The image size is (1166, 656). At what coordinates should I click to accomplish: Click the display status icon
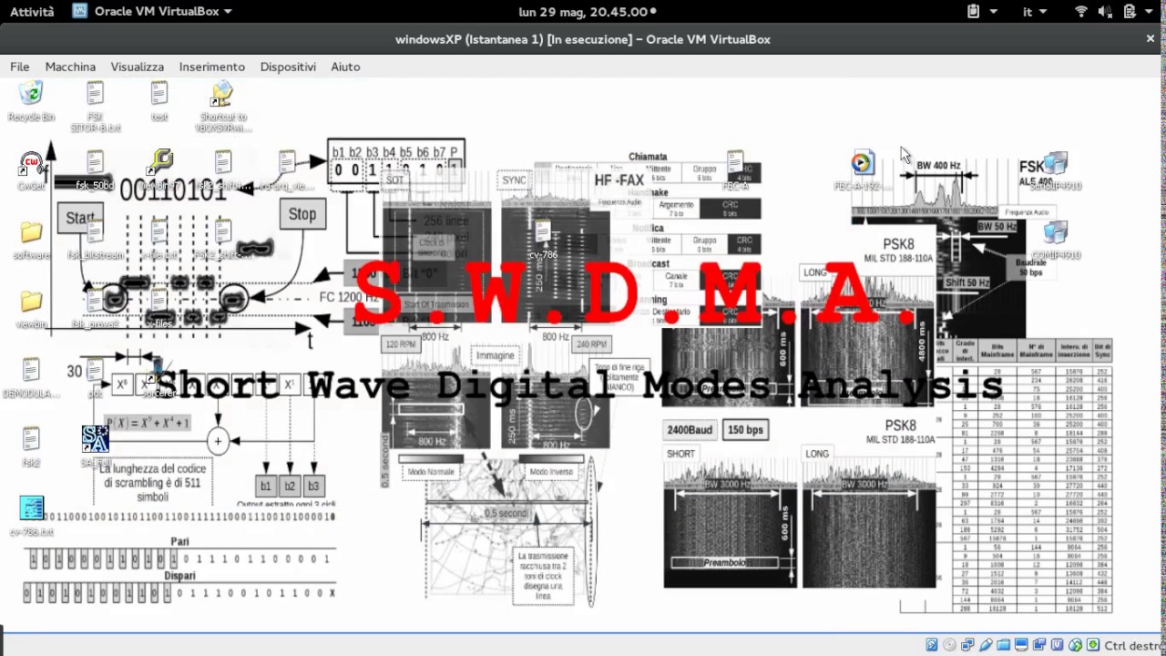point(1022,645)
